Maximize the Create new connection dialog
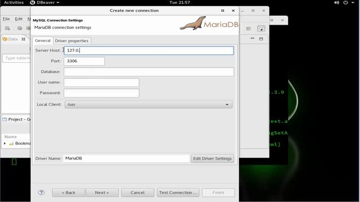This screenshot has width=360, height=202. pyautogui.click(x=223, y=11)
